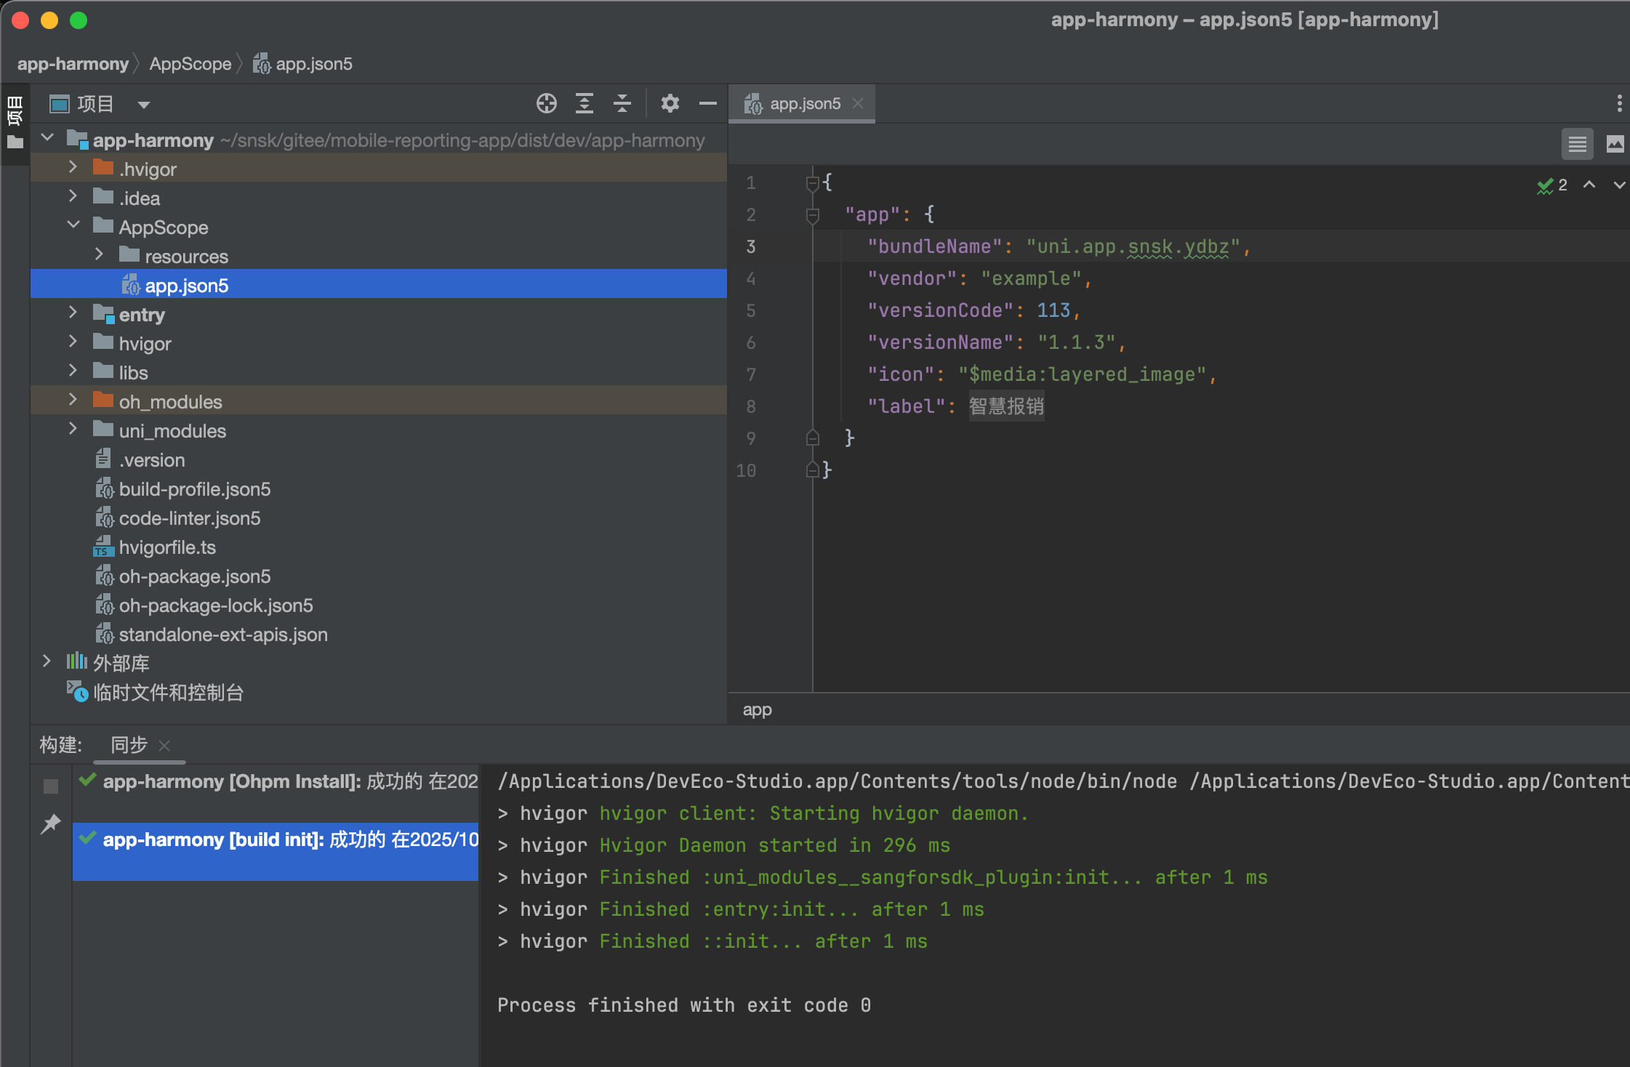Viewport: 1630px width, 1067px height.
Task: Click the locate opened file crosshair icon
Action: (547, 104)
